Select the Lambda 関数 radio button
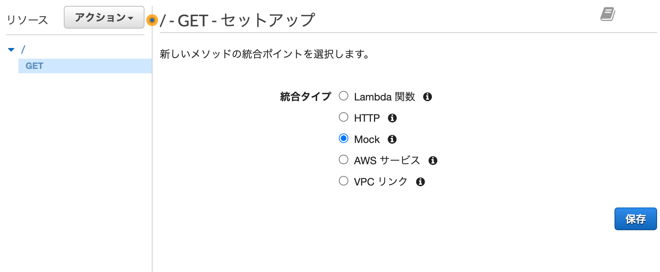 [x=344, y=96]
